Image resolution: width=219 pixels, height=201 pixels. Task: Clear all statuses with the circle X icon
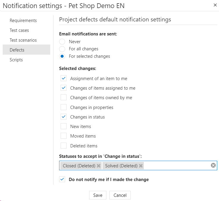pyautogui.click(x=213, y=166)
